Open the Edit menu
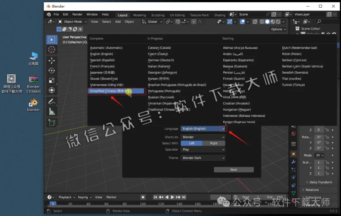Screen dimensions: 341x216 coord(65,14)
